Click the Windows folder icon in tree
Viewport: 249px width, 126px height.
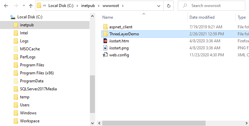pos(16,113)
